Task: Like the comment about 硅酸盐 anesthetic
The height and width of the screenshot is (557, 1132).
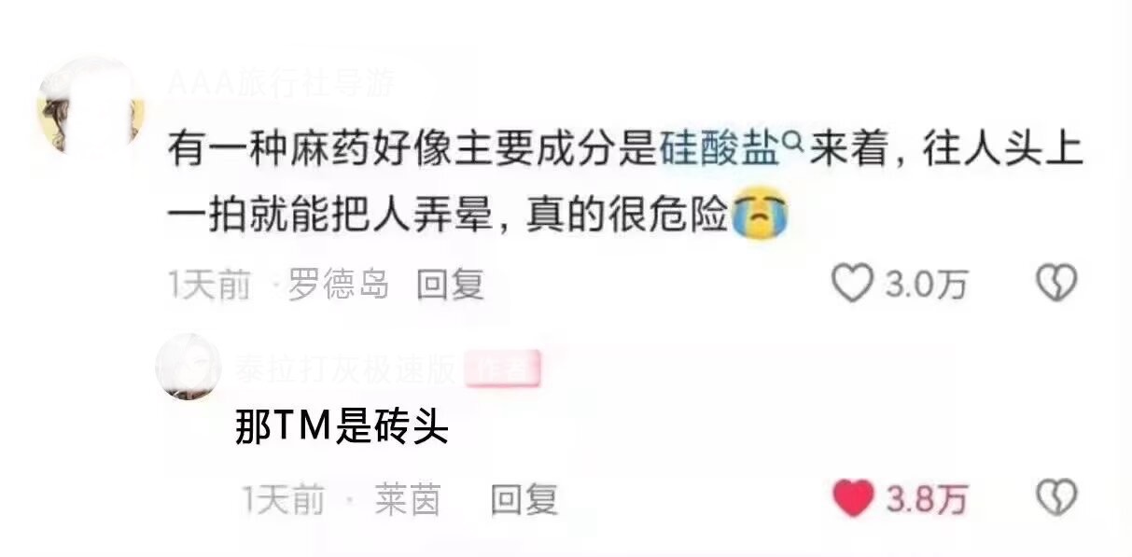Action: [x=851, y=284]
